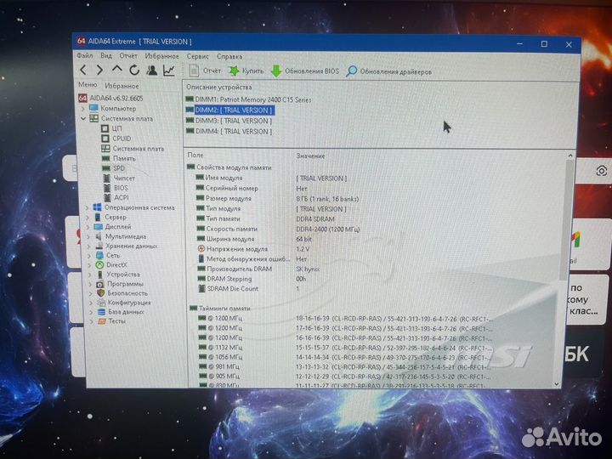Select Тесты in the tree
Image resolution: width=612 pixels, height=459 pixels.
(x=112, y=320)
